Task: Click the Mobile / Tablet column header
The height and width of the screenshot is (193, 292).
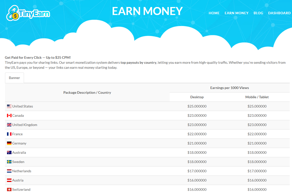Action: (257, 97)
